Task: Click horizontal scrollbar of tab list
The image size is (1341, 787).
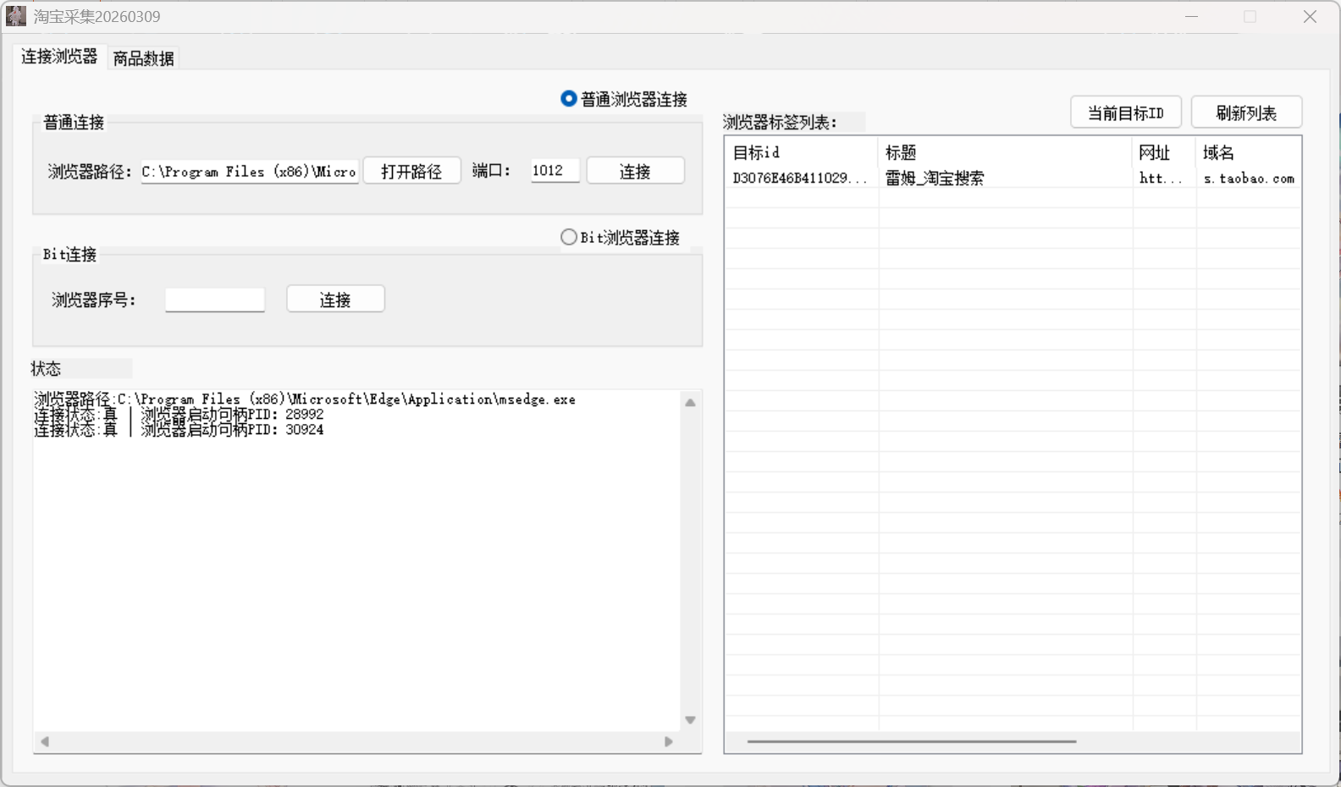Action: click(911, 741)
